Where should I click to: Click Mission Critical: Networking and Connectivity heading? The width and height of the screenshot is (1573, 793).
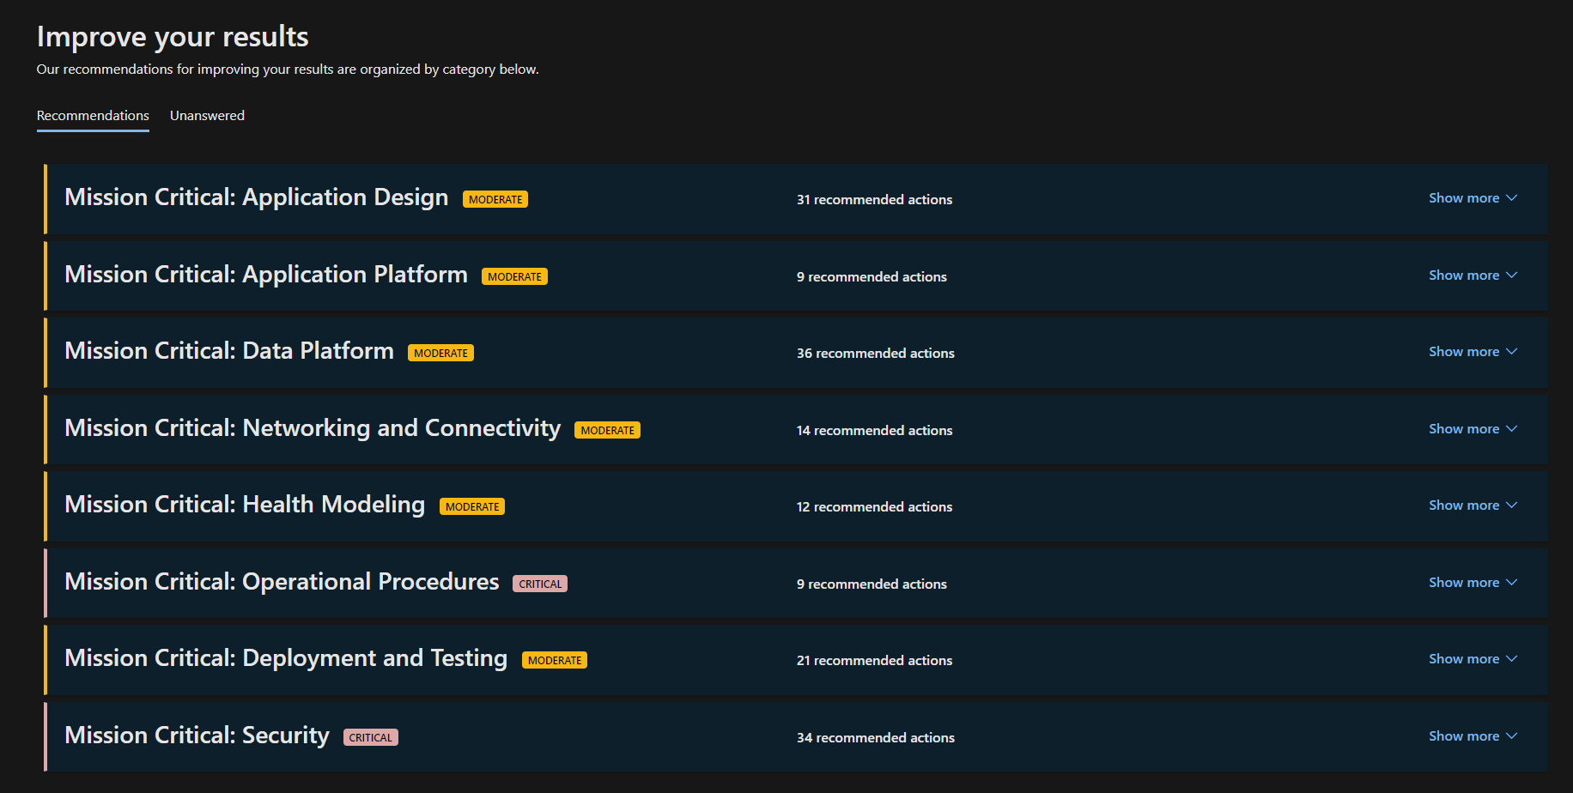tap(313, 428)
